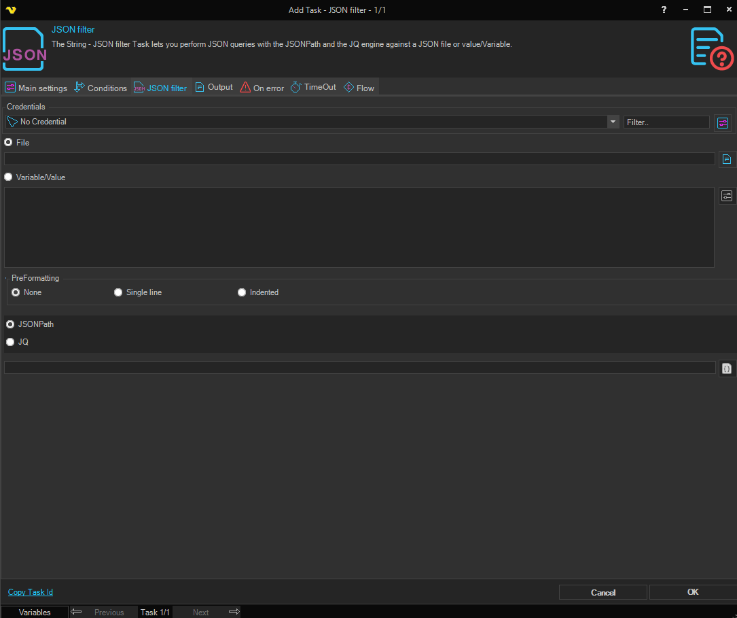
Task: Maximize the Add Task window
Action: [x=707, y=10]
